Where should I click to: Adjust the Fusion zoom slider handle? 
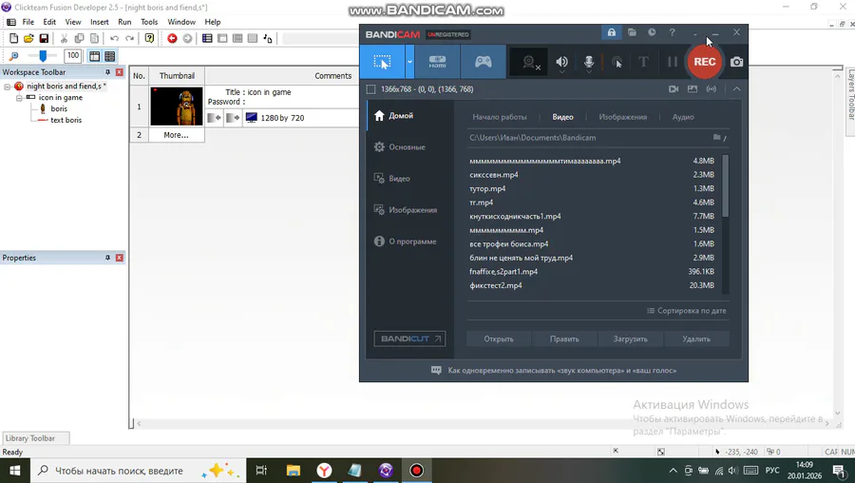point(43,56)
